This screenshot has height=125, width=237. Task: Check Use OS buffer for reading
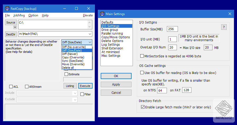click(x=142, y=73)
